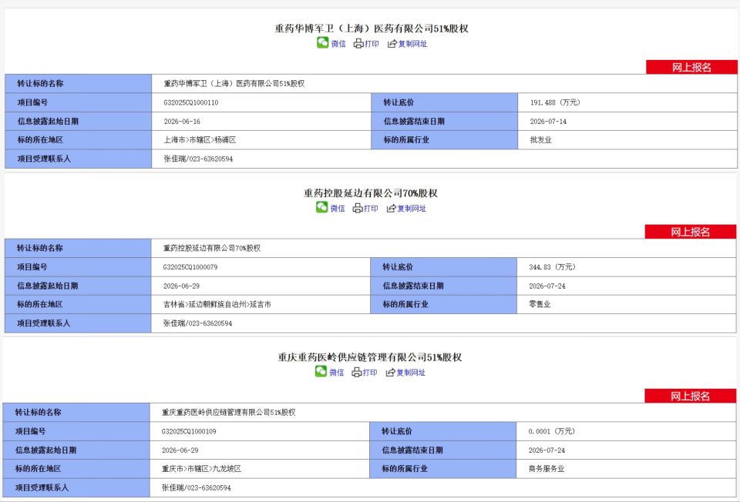Select heading 重药控股延边有限公司70%股权
The height and width of the screenshot is (502, 740).
(x=371, y=192)
